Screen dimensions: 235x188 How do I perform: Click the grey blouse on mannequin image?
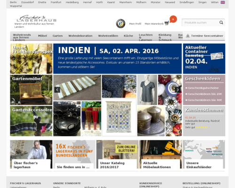pyautogui.click(x=147, y=90)
